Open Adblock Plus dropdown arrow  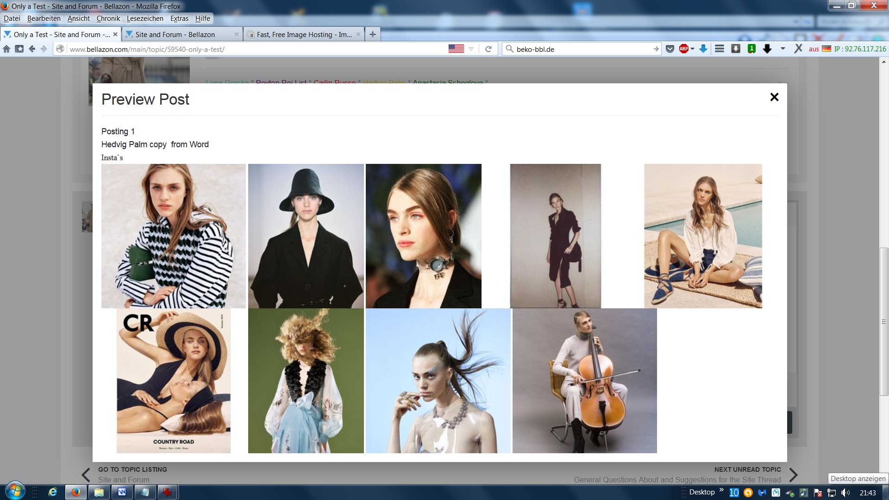coord(693,49)
